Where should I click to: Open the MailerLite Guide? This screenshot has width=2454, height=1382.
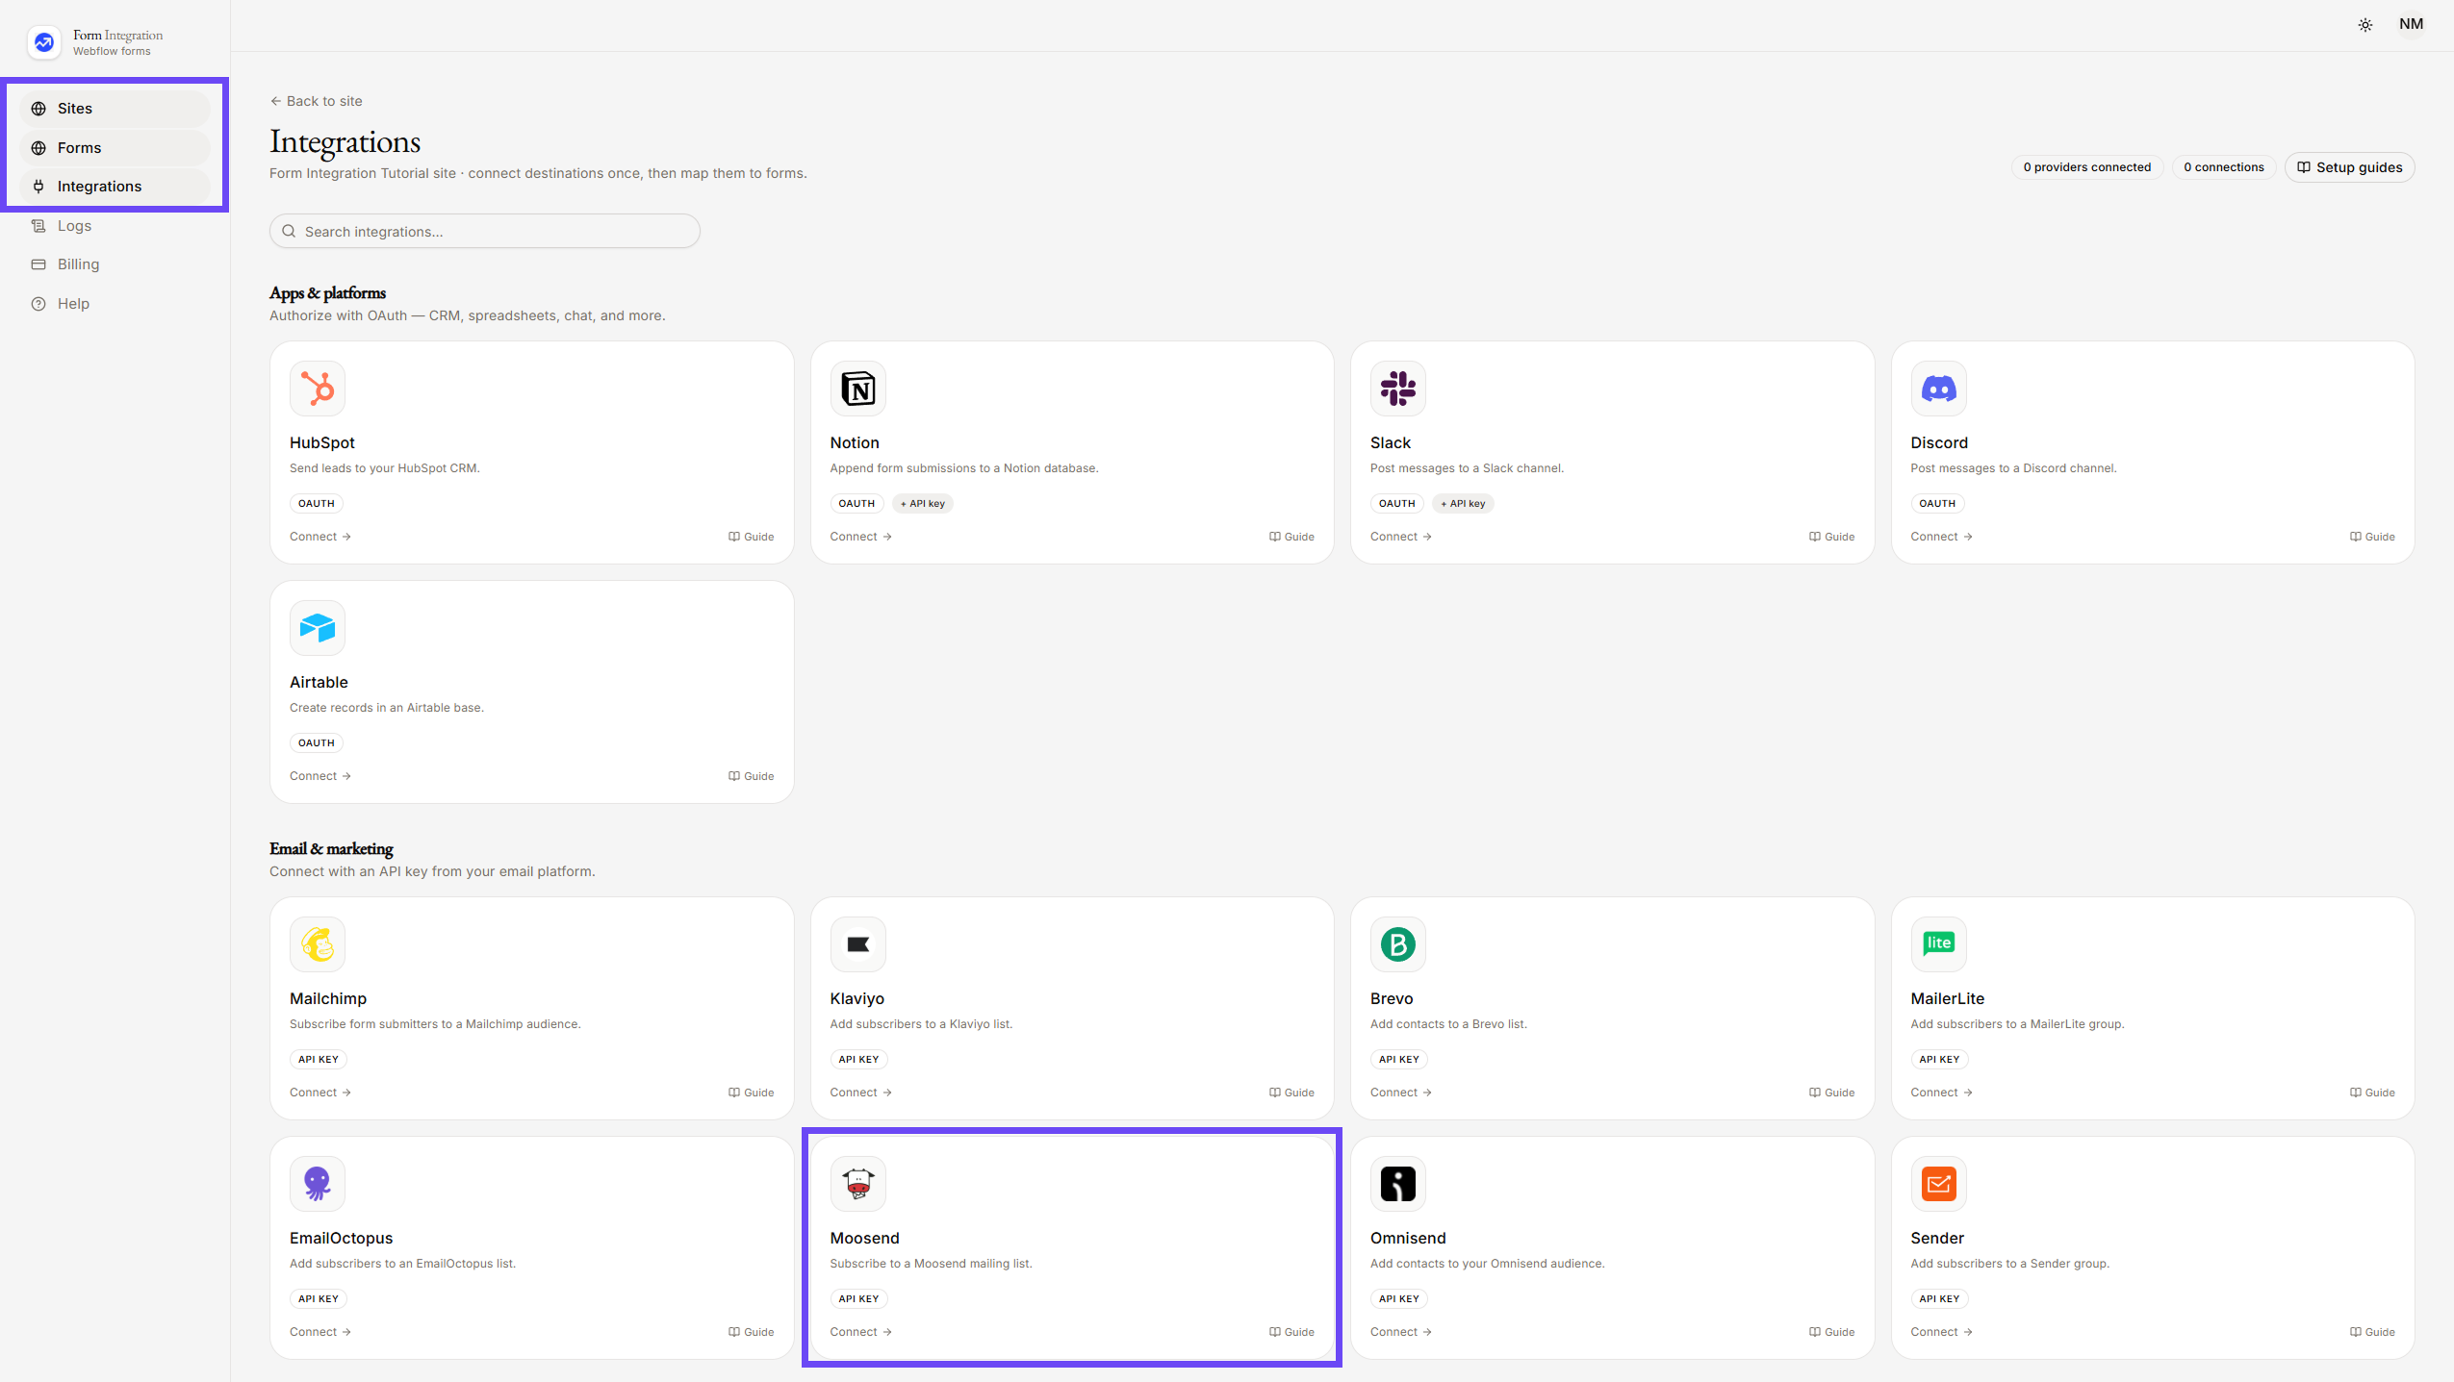2372,1093
